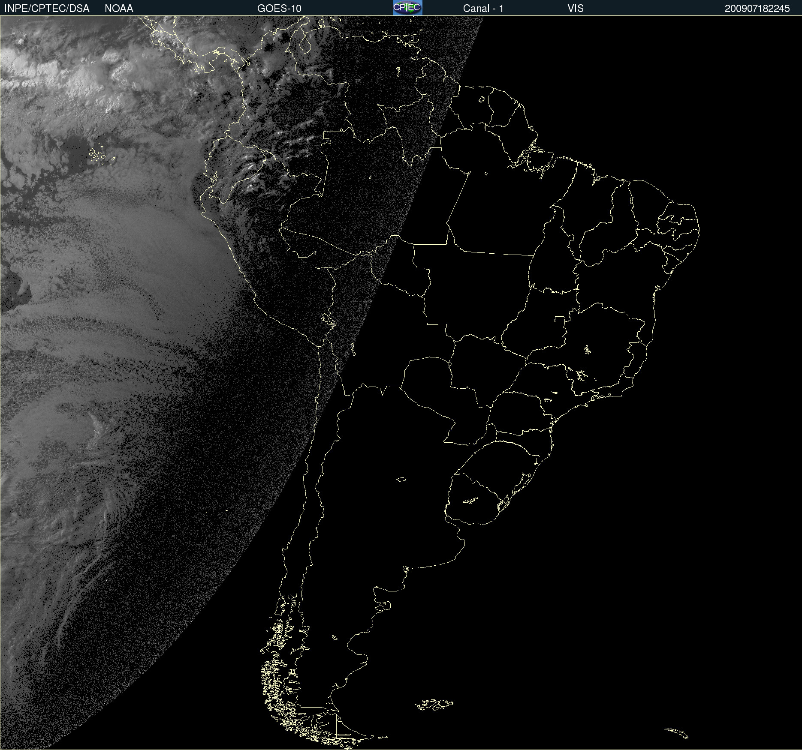Click the NOAA label in header

119,9
